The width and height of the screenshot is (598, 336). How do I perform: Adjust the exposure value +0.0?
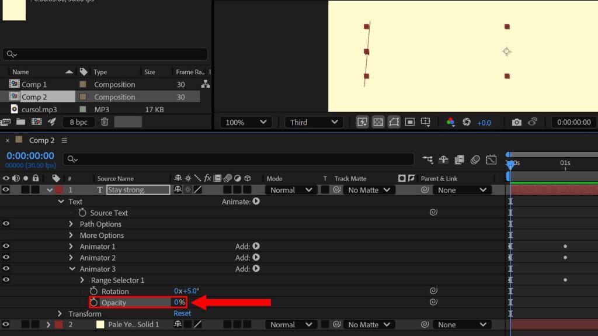[484, 123]
